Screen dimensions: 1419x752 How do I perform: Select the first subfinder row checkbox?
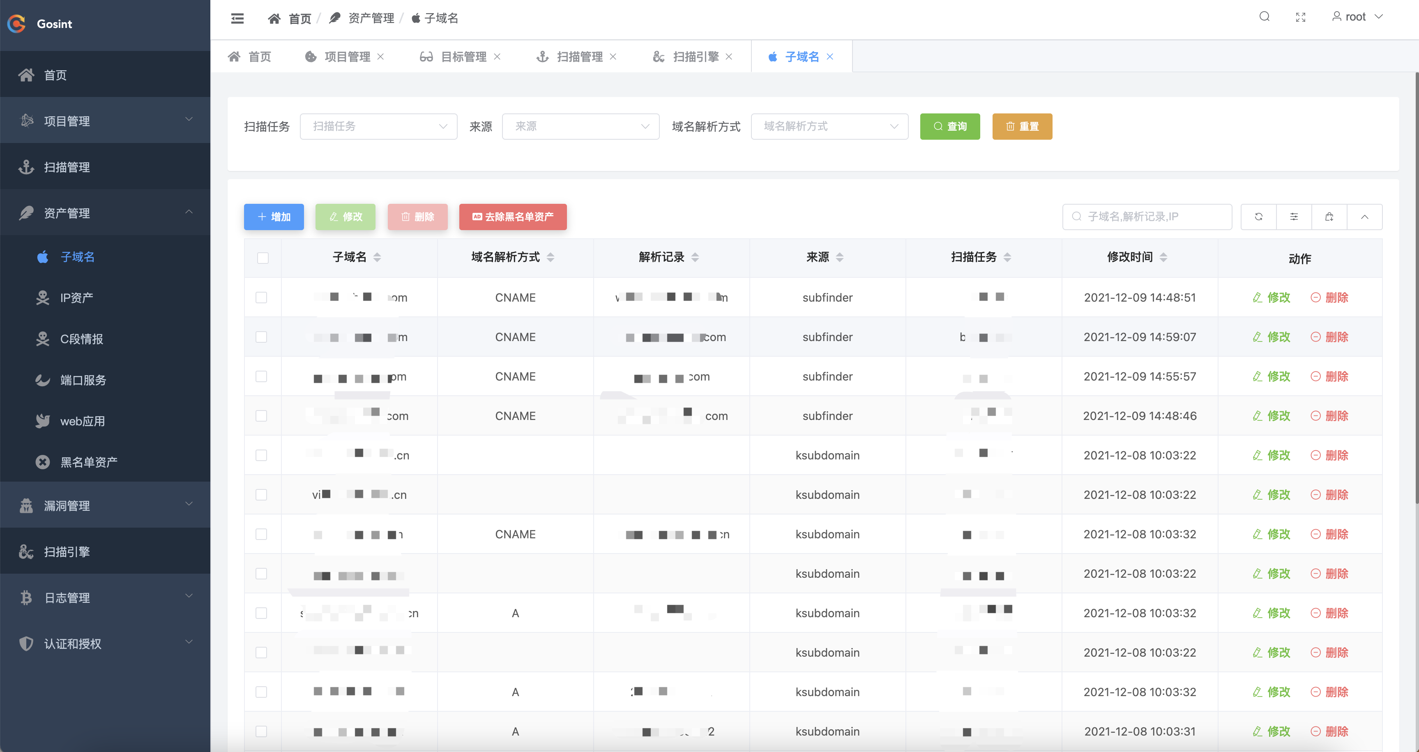[262, 298]
